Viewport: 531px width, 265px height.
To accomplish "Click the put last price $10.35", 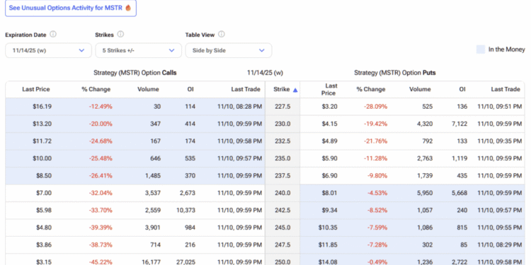I will (328, 227).
